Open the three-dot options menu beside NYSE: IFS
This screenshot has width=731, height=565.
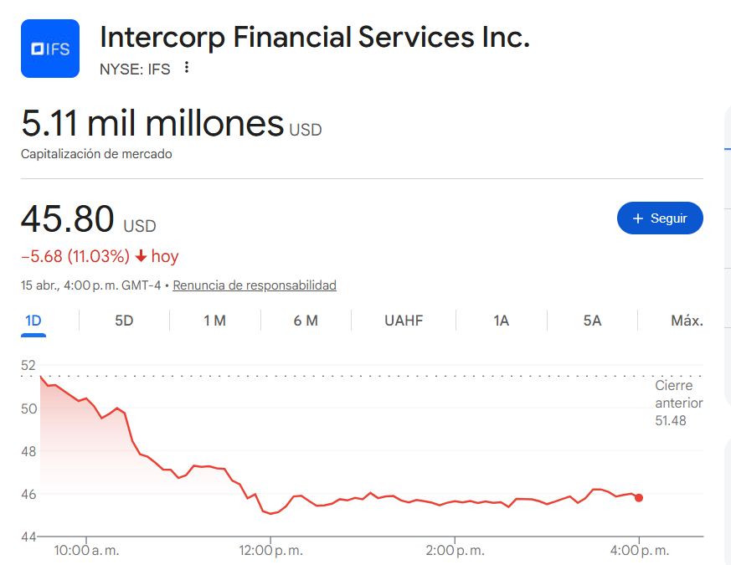[187, 68]
